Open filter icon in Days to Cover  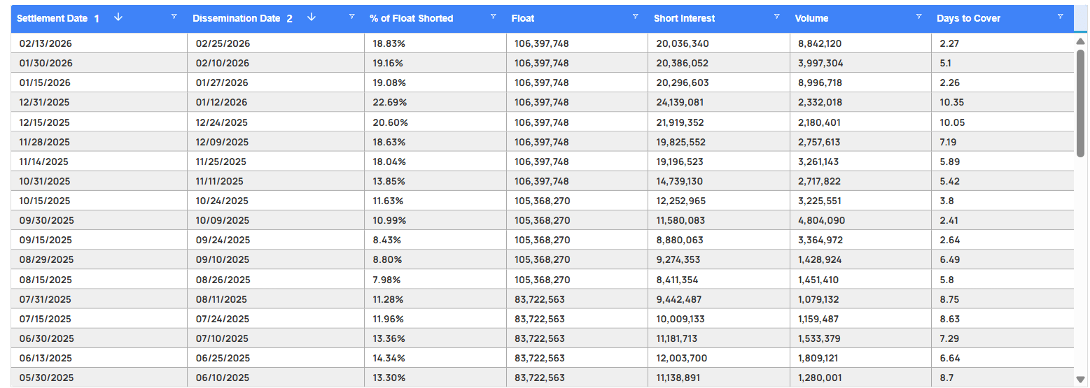(x=1060, y=17)
